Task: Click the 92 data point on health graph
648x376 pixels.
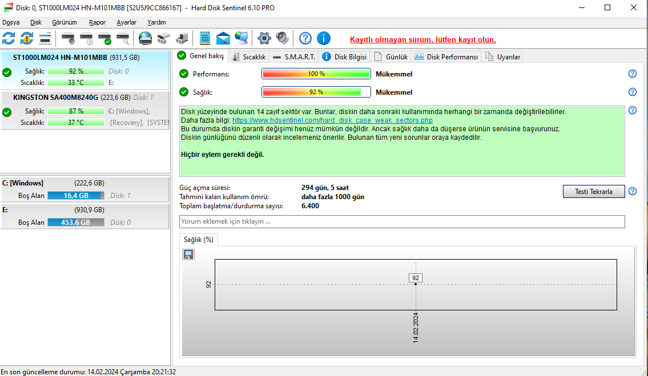Action: tap(415, 284)
